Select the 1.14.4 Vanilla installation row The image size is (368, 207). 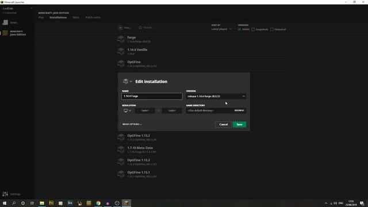pyautogui.click(x=201, y=51)
